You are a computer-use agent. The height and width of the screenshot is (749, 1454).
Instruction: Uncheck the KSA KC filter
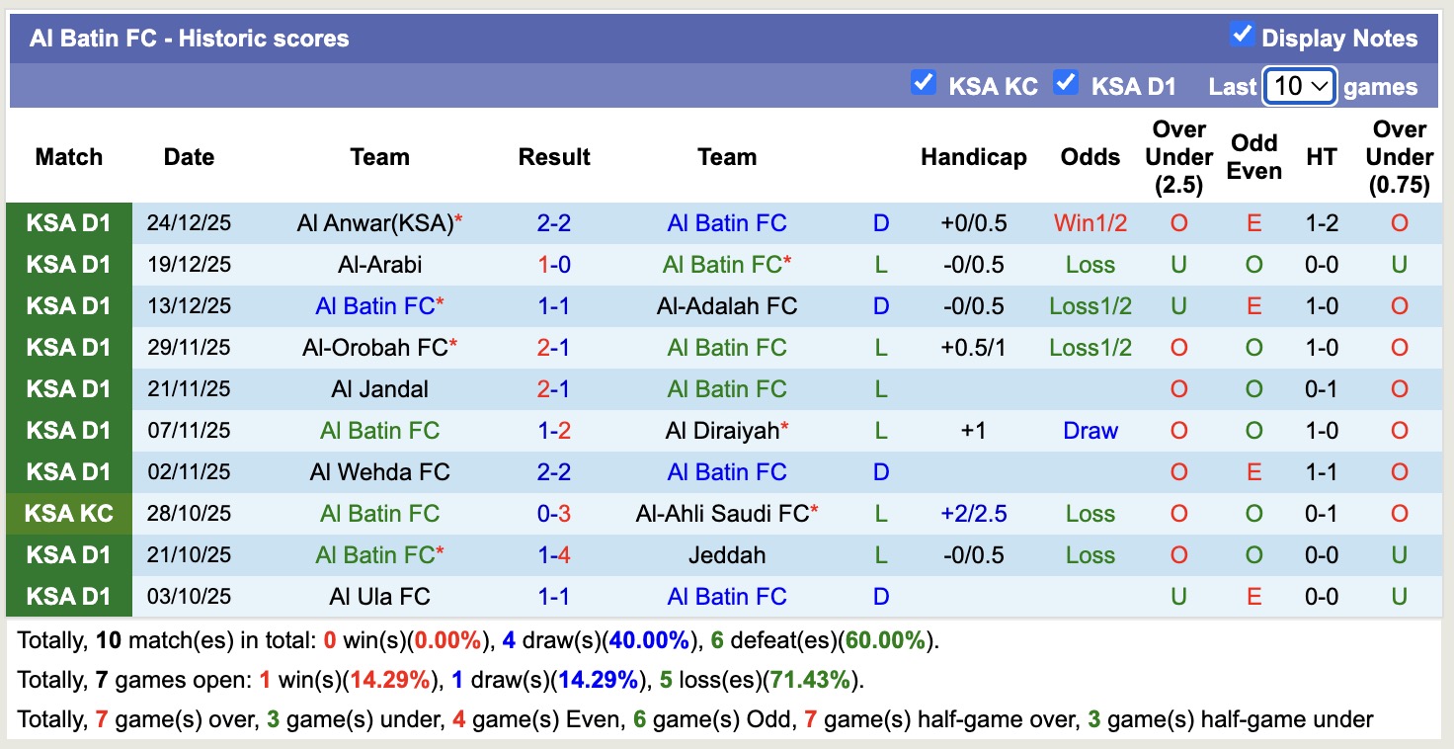924,84
